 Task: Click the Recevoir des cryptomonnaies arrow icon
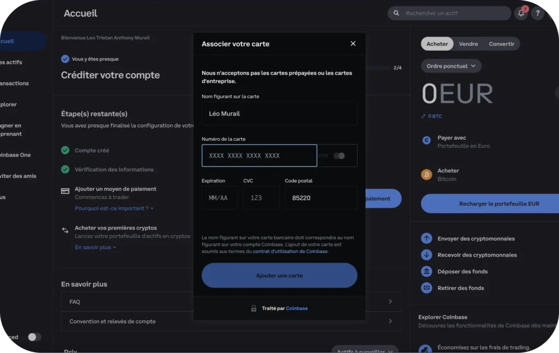coord(426,255)
